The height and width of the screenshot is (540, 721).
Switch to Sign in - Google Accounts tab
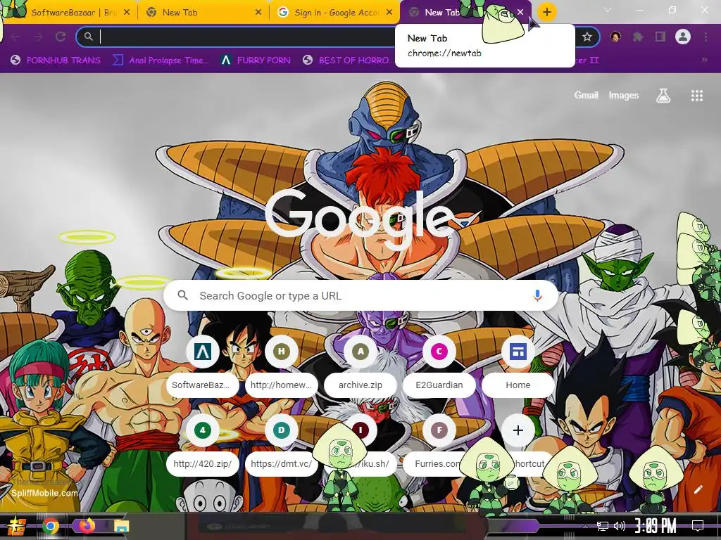pyautogui.click(x=336, y=13)
